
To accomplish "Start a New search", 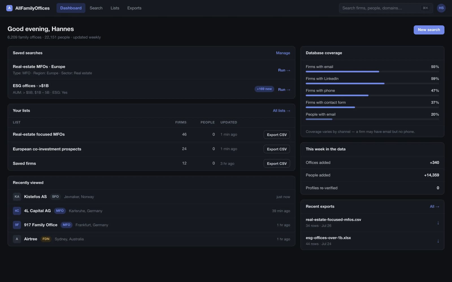I will click(x=429, y=30).
